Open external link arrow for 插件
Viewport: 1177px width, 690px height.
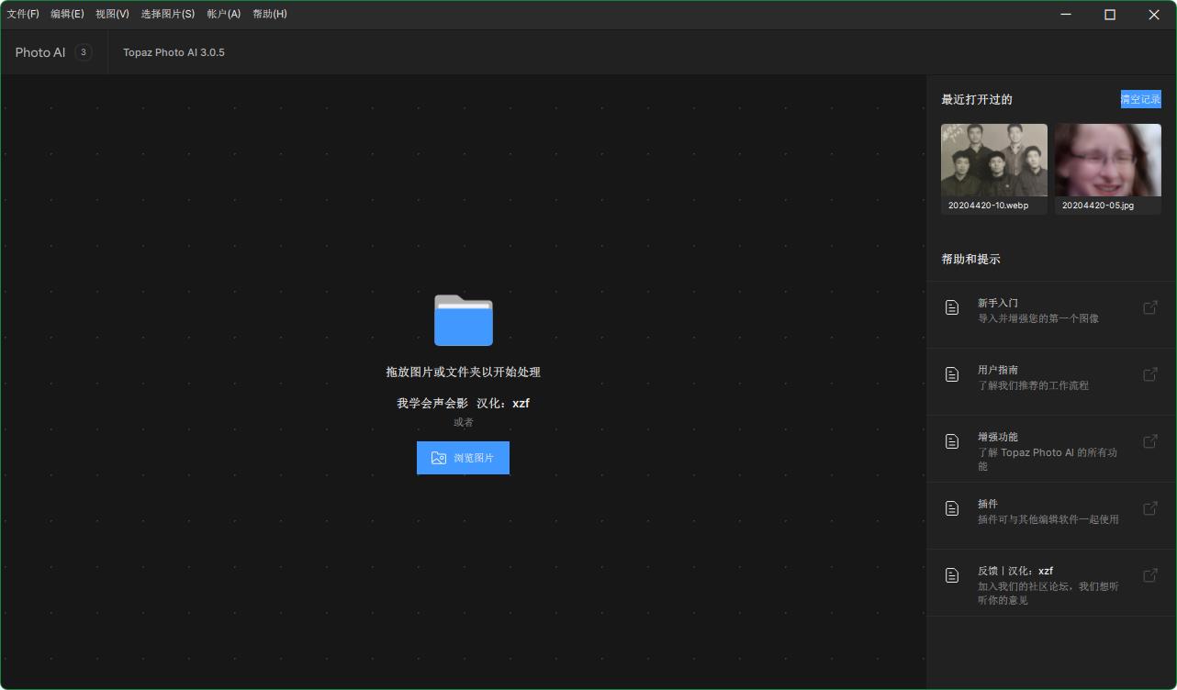point(1149,508)
